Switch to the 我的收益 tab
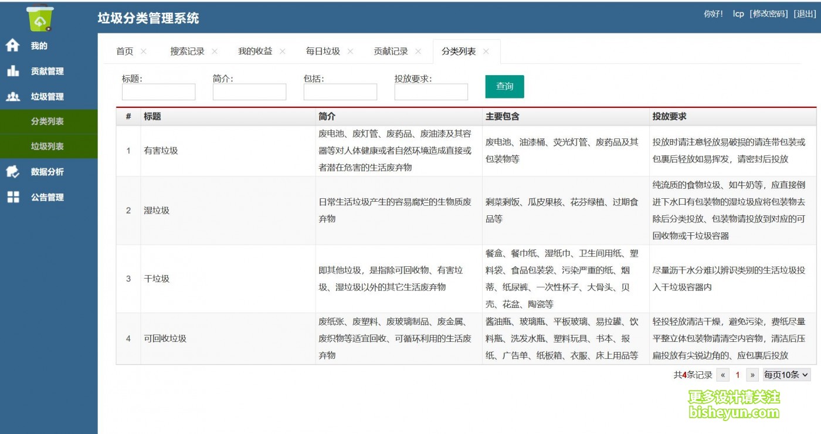Screen dimensions: 821x434 [255, 52]
